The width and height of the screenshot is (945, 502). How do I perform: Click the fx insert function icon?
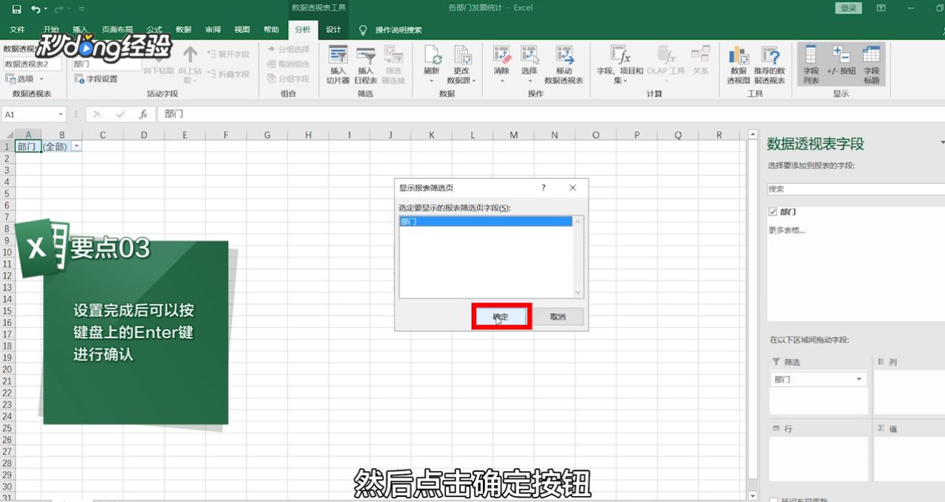(144, 114)
